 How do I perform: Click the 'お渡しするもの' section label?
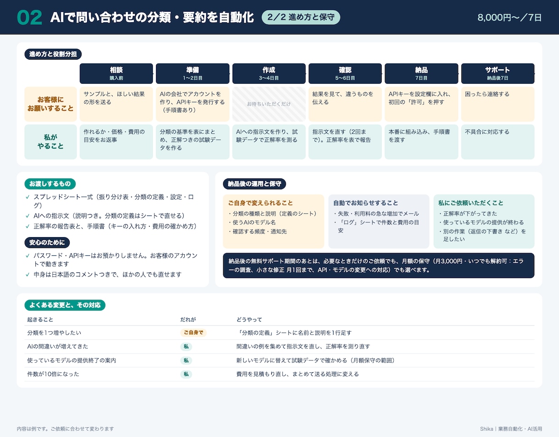point(50,184)
